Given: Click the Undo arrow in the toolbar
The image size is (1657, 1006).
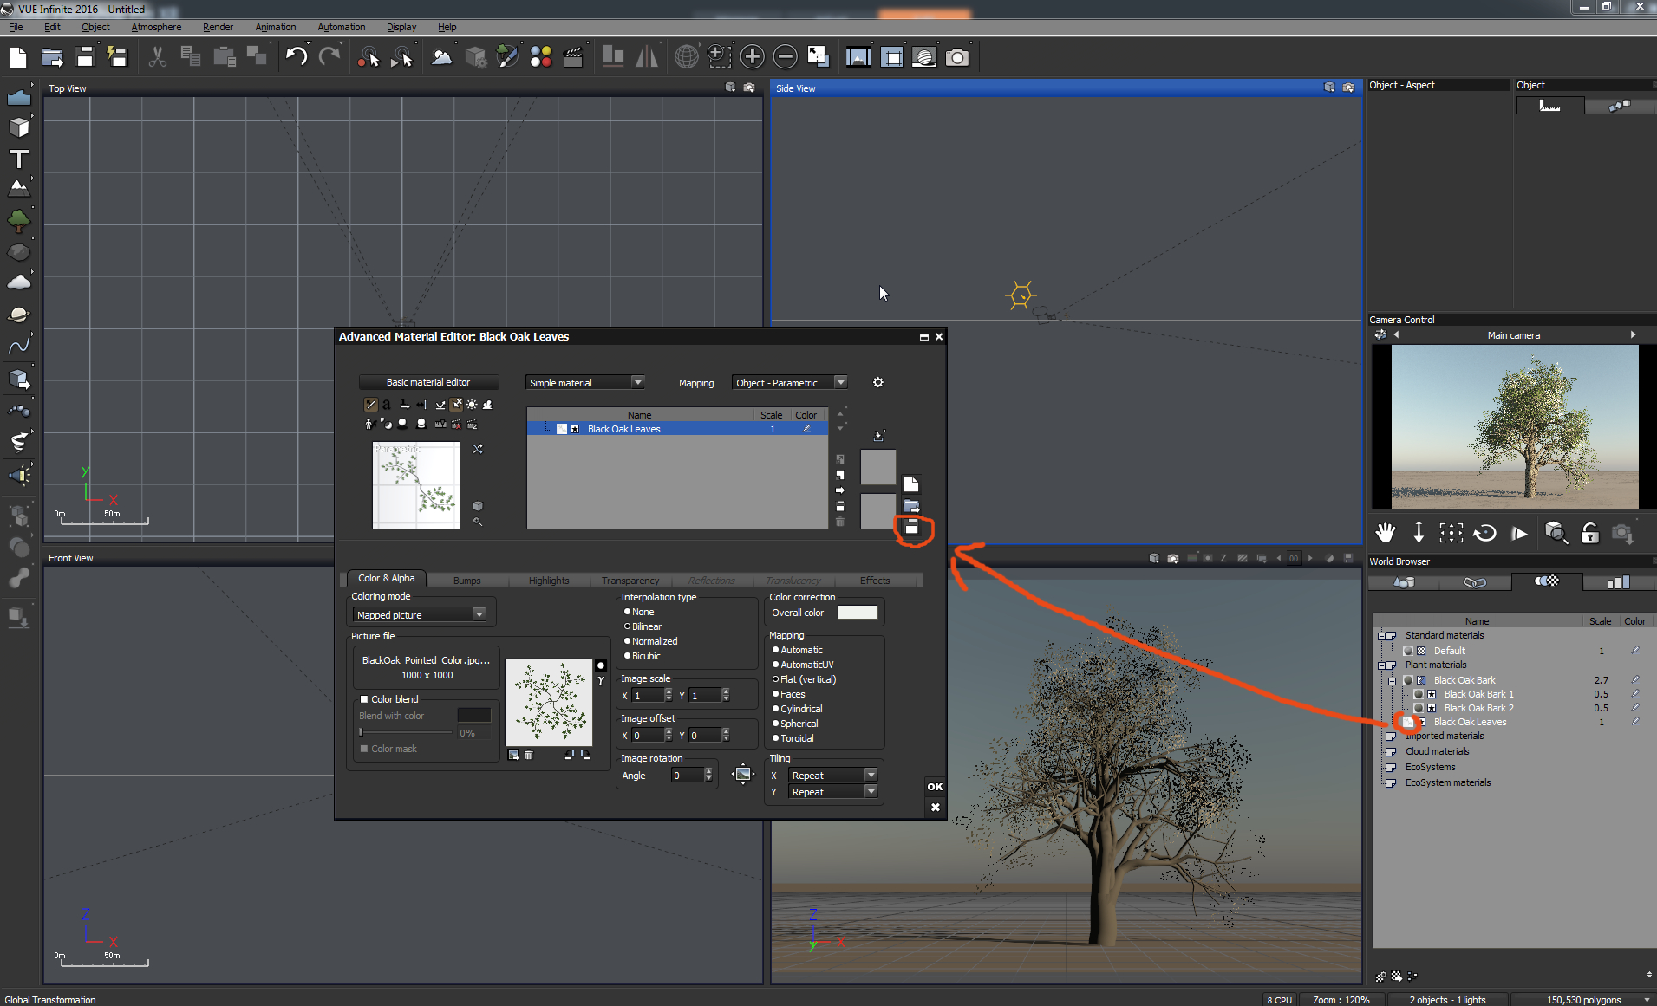Looking at the screenshot, I should coord(296,57).
